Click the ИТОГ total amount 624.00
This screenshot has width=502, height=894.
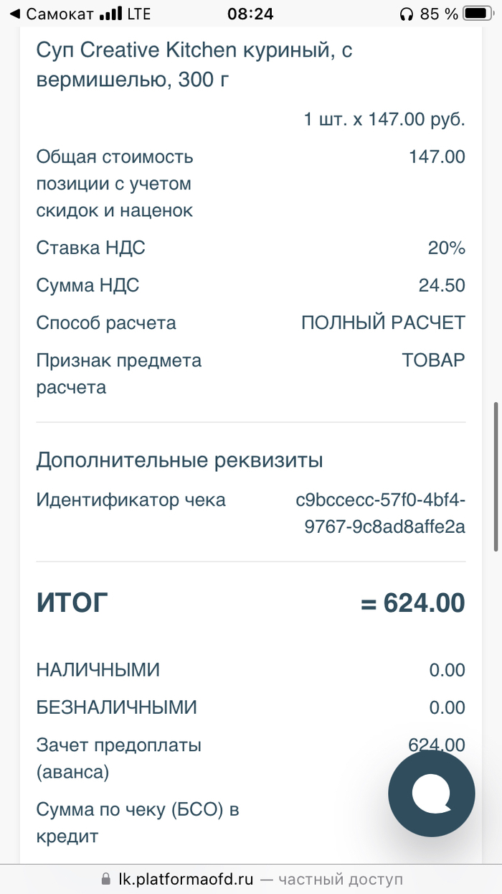click(x=413, y=603)
